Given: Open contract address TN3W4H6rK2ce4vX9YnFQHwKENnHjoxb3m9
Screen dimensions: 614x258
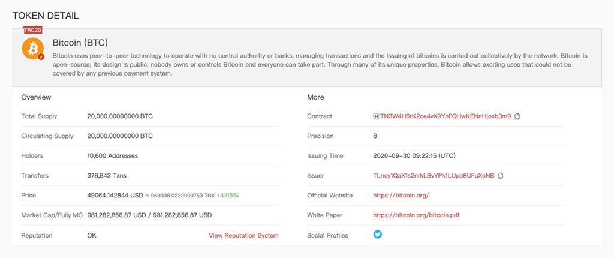Looking at the screenshot, I should pyautogui.click(x=446, y=116).
